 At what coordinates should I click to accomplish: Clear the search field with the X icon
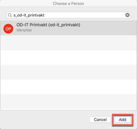(127, 15)
